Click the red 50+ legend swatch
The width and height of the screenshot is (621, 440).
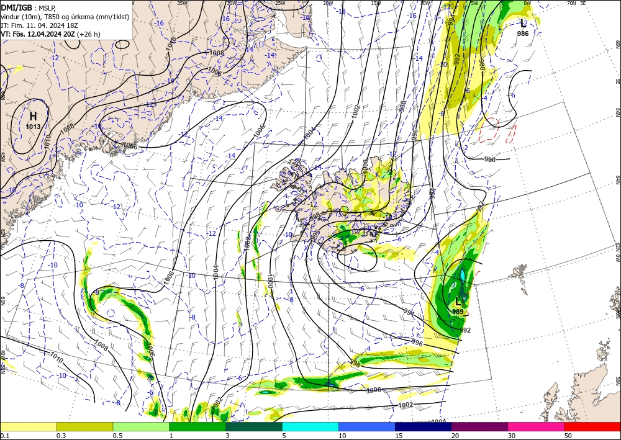coord(592,426)
